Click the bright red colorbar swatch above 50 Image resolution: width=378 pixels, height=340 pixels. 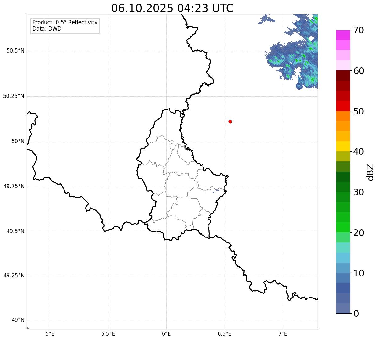(343, 106)
